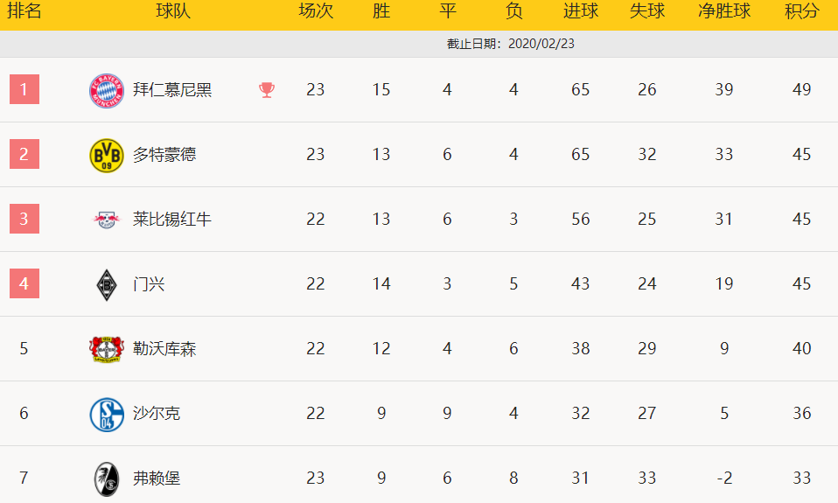Click the 进球 column header
The width and height of the screenshot is (838, 503).
[581, 10]
